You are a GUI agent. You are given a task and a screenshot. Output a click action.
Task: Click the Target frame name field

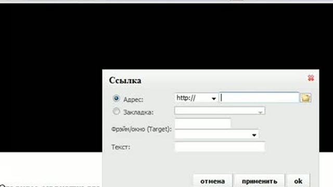point(203,123)
